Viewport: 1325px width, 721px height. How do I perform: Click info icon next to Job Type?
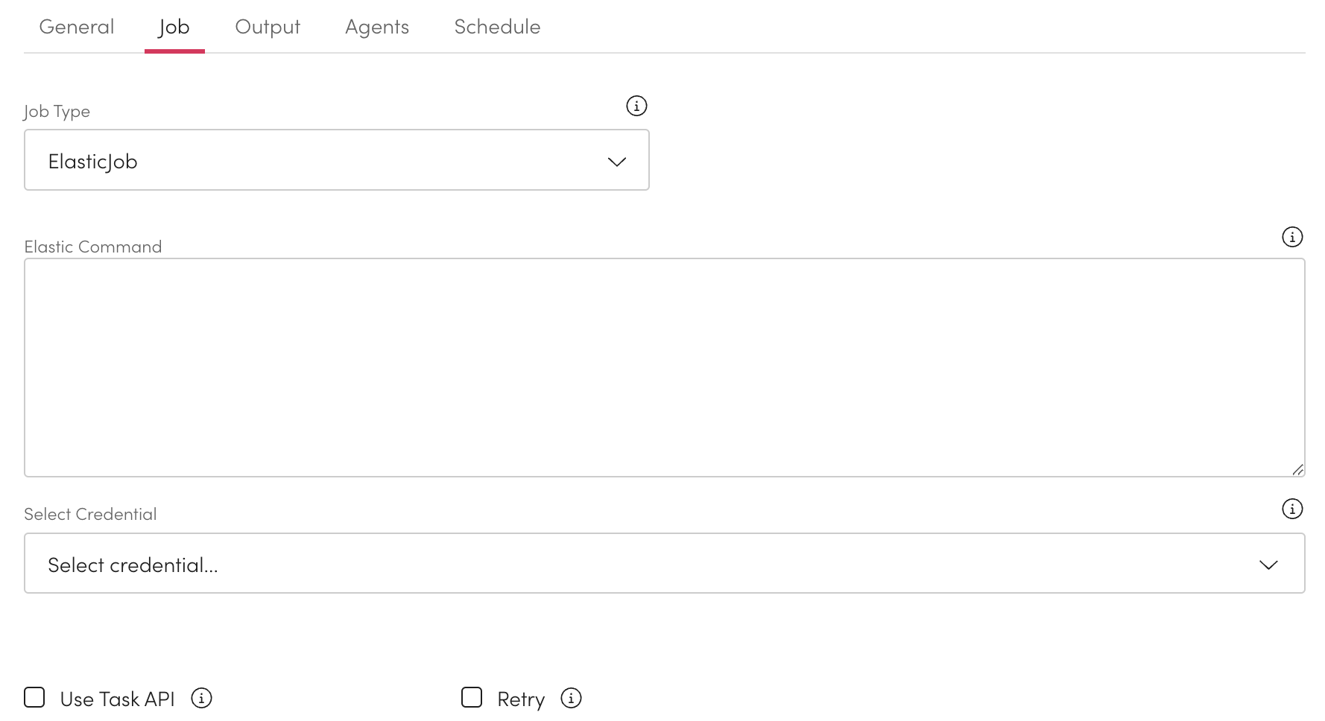pyautogui.click(x=636, y=106)
